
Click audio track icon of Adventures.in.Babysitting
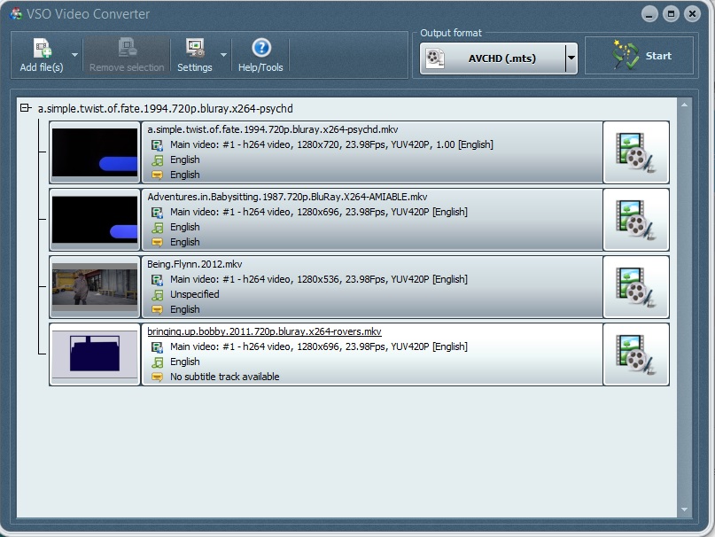158,228
